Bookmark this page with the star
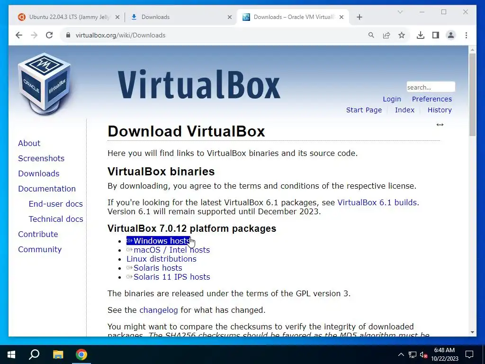This screenshot has height=364, width=485. pyautogui.click(x=402, y=35)
